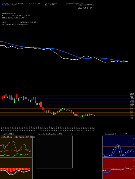The width and height of the screenshot is (135, 179).
Task: Open the ADX indicator chart panel
Action: (16, 146)
